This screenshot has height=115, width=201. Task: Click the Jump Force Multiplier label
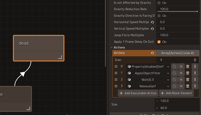coord(129,35)
